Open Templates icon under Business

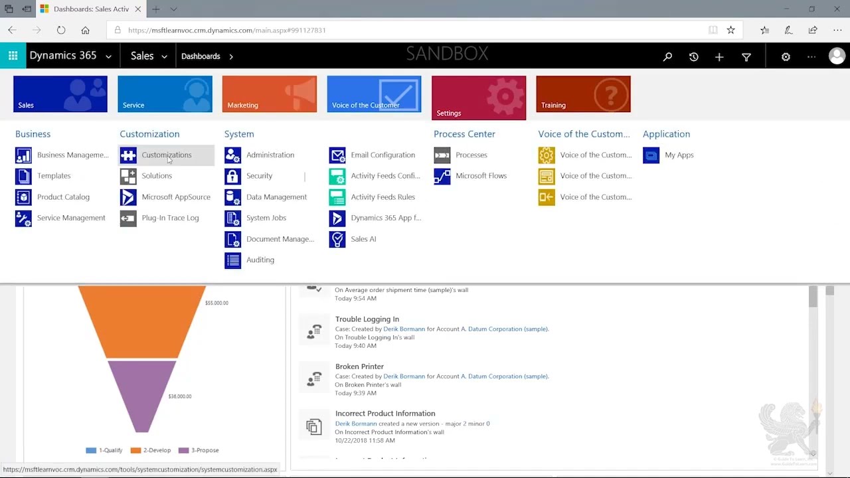point(23,176)
